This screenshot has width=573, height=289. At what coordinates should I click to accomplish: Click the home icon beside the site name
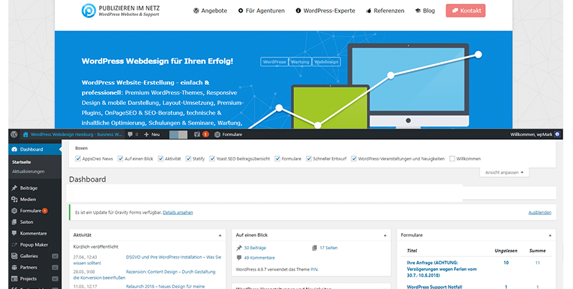(25, 134)
